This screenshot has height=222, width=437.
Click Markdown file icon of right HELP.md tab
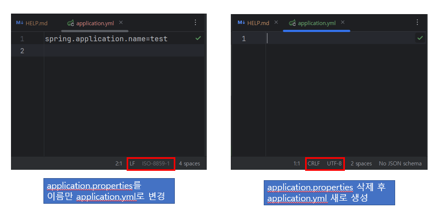pyautogui.click(x=241, y=22)
